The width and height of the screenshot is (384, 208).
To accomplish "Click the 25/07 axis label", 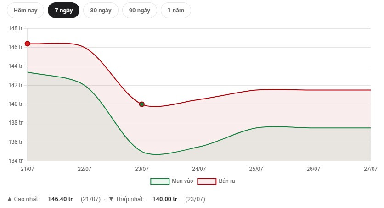I will click(256, 169).
